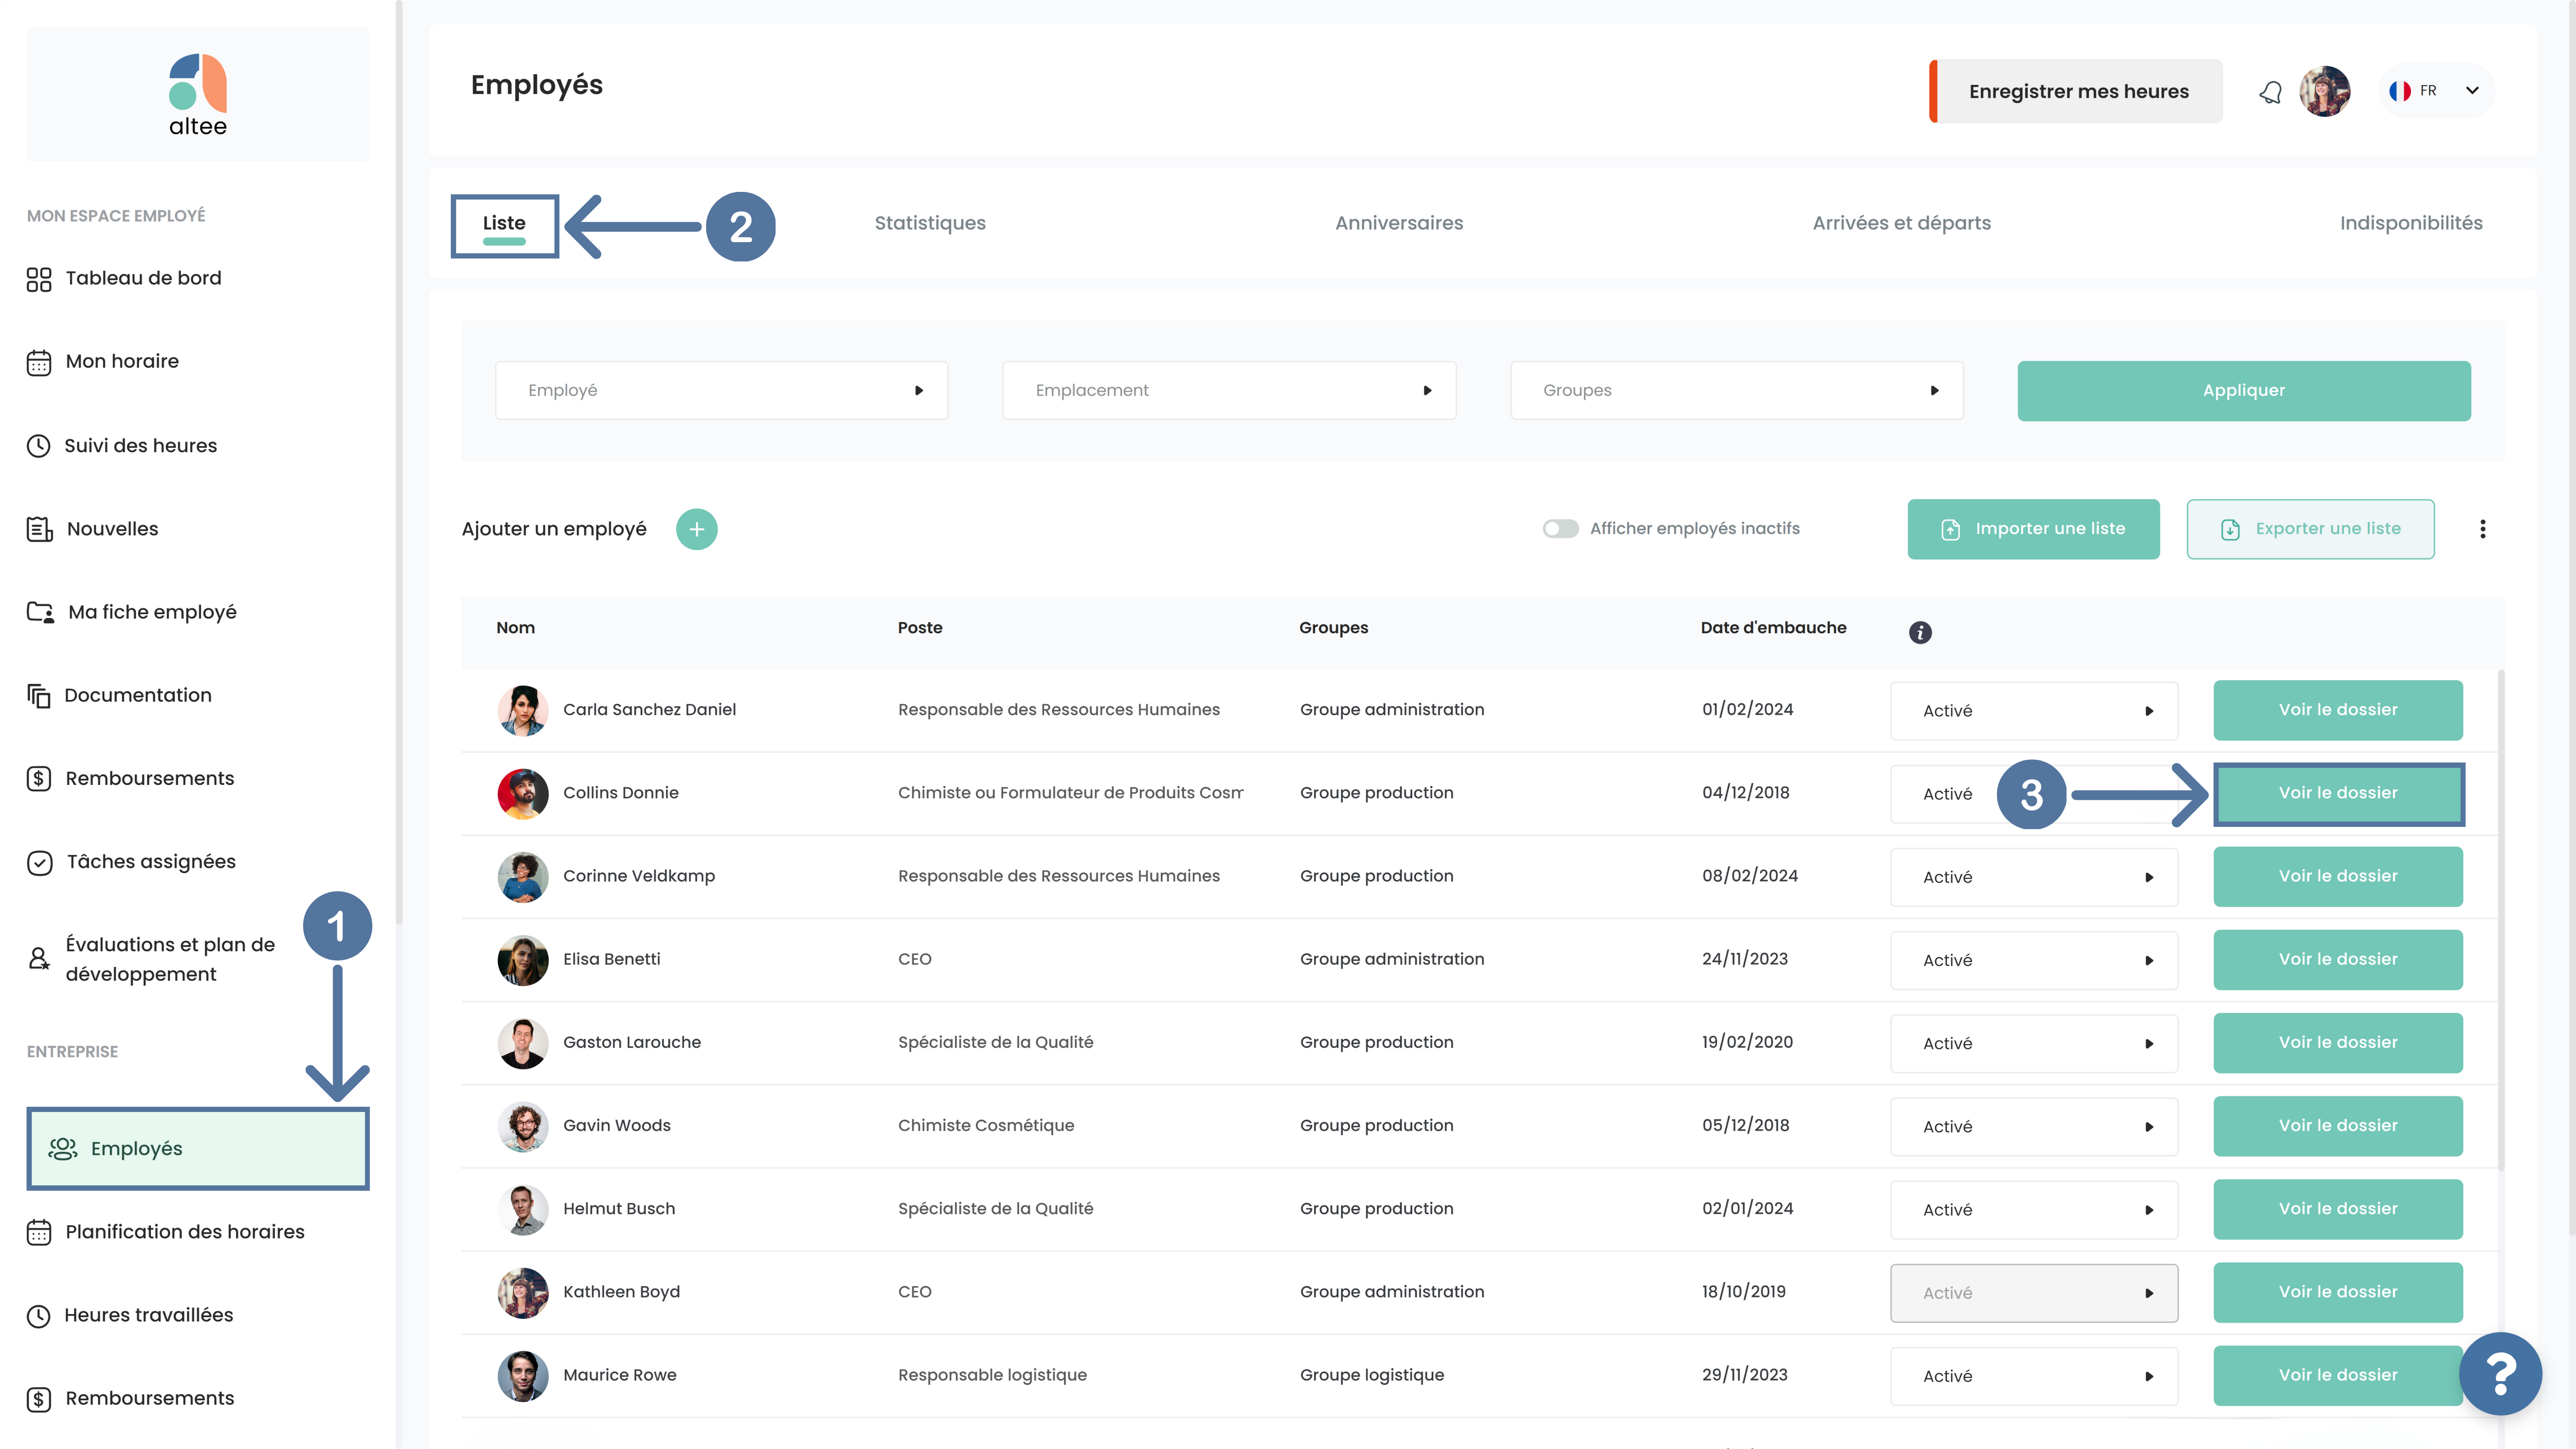This screenshot has height=1449, width=2576.
Task: Click info icon beside Date d'embauche
Action: point(1920,632)
